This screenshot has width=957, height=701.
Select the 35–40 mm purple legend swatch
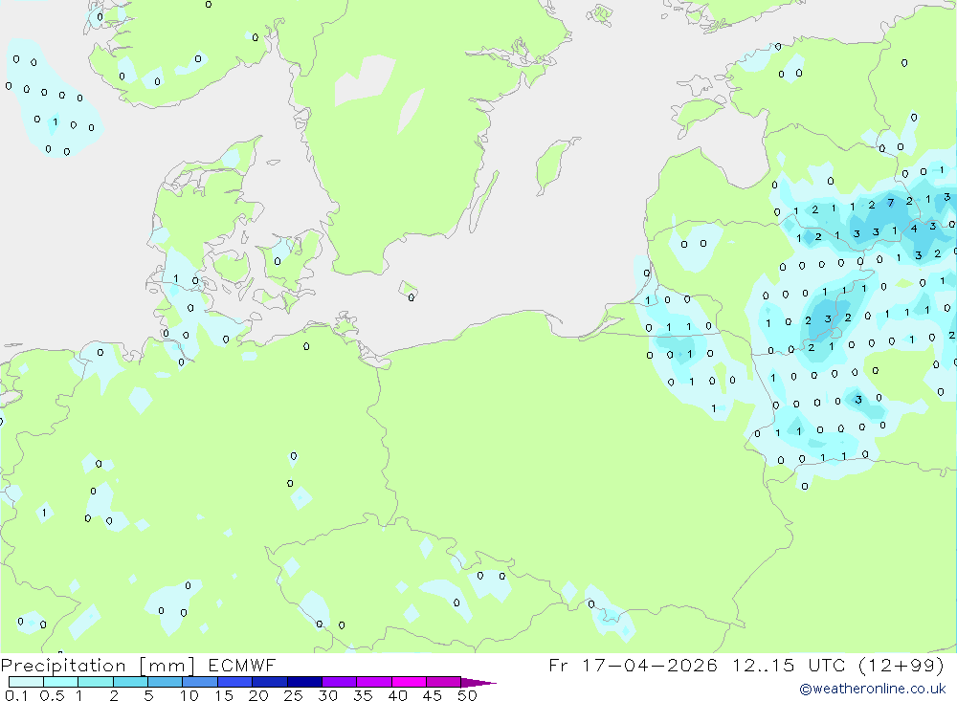coord(374,682)
